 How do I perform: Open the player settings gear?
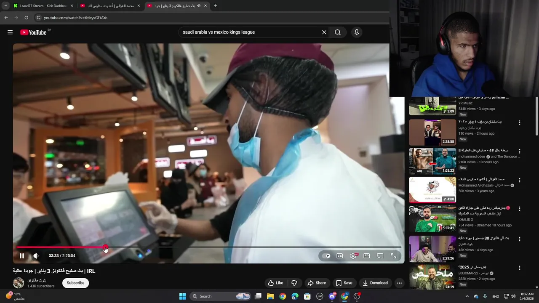click(353, 256)
